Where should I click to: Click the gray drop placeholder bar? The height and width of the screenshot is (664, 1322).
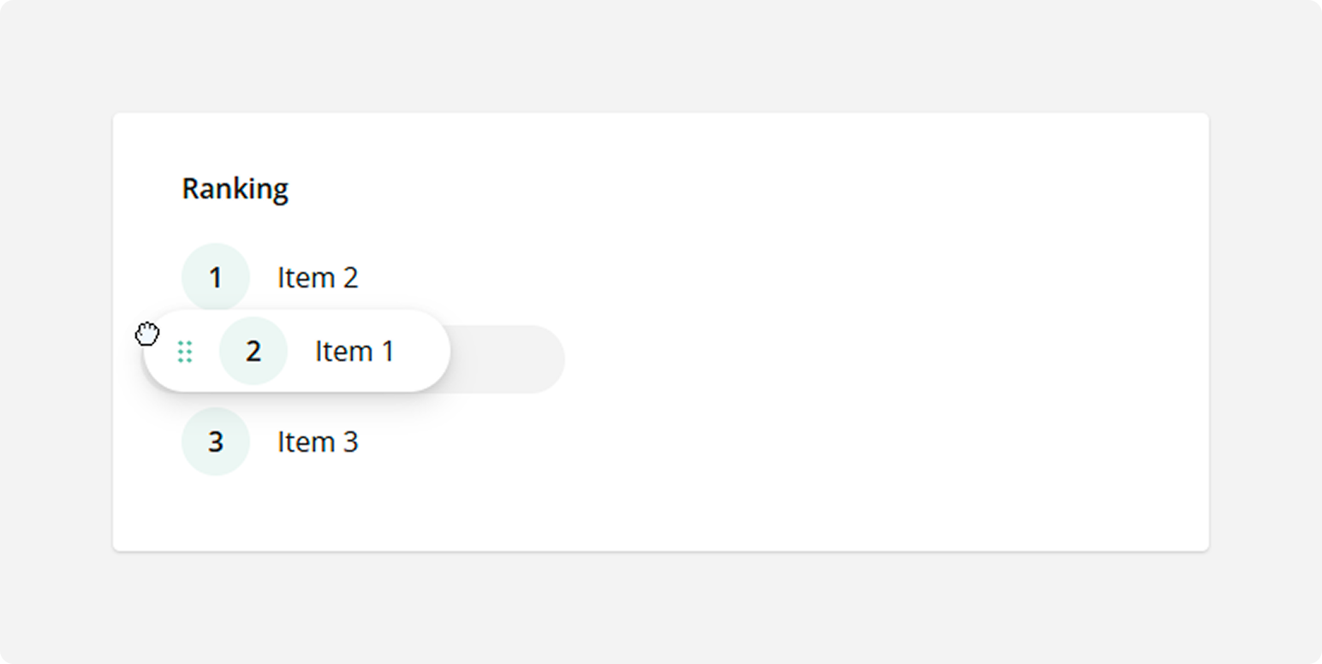point(505,359)
